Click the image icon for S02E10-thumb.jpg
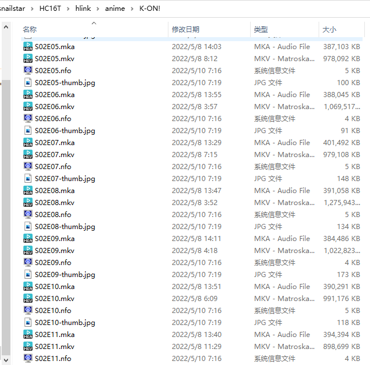370x365 pixels. pos(28,323)
